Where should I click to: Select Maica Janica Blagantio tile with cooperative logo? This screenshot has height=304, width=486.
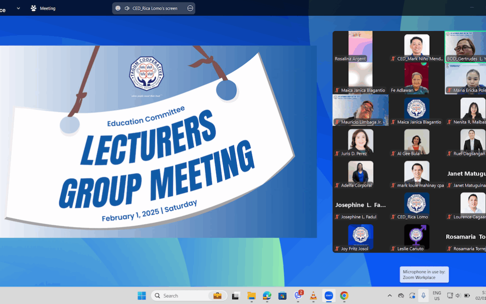(417, 110)
